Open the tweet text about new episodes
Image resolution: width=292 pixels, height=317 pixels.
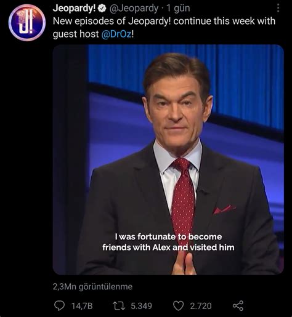164,28
